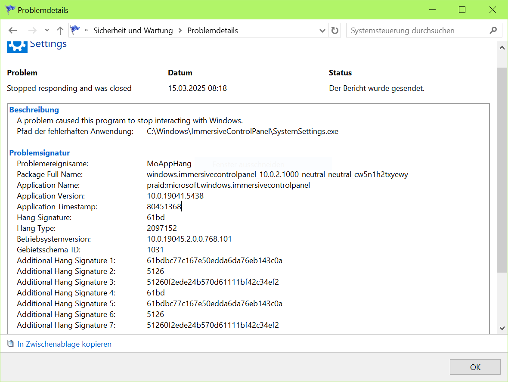The width and height of the screenshot is (508, 382).
Task: Select the Package Full Name value
Action: pyautogui.click(x=277, y=174)
